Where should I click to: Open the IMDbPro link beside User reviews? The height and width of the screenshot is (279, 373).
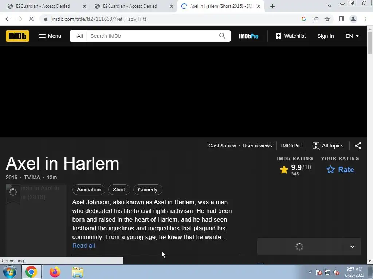click(x=291, y=146)
